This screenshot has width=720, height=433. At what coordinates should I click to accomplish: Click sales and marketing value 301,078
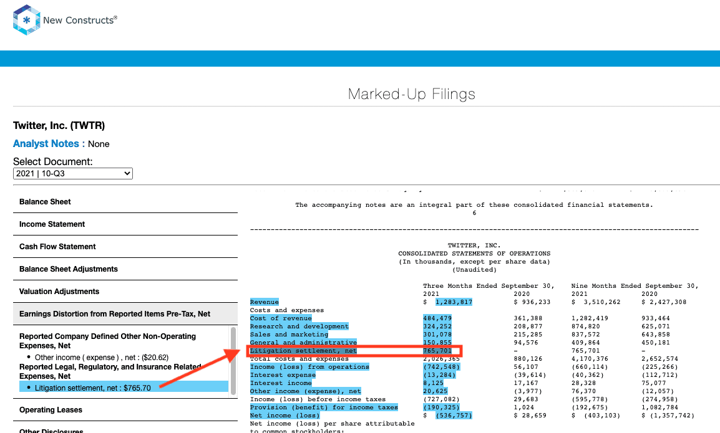tap(437, 335)
